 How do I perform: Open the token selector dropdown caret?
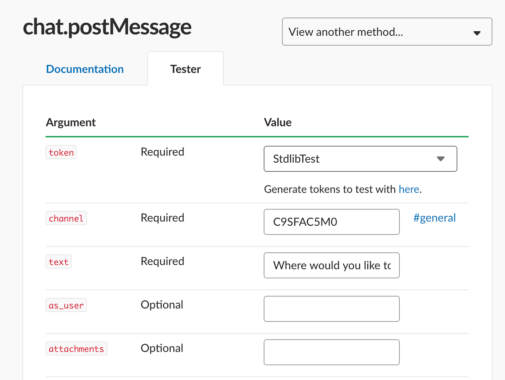pos(440,159)
